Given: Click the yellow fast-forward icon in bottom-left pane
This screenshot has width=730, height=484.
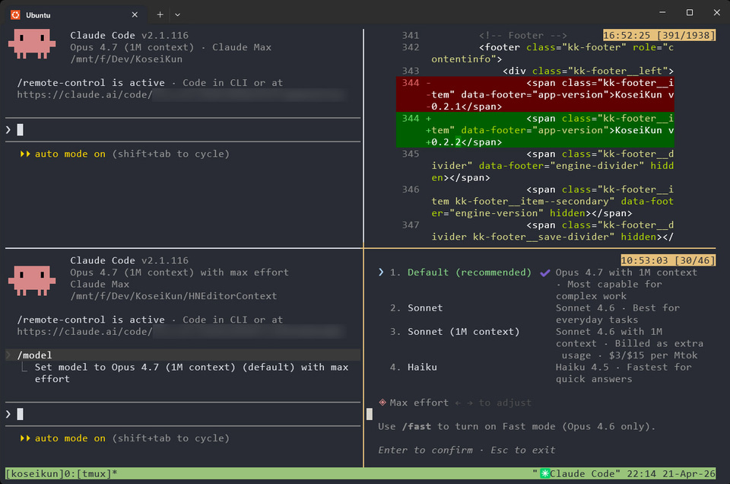Looking at the screenshot, I should point(24,438).
